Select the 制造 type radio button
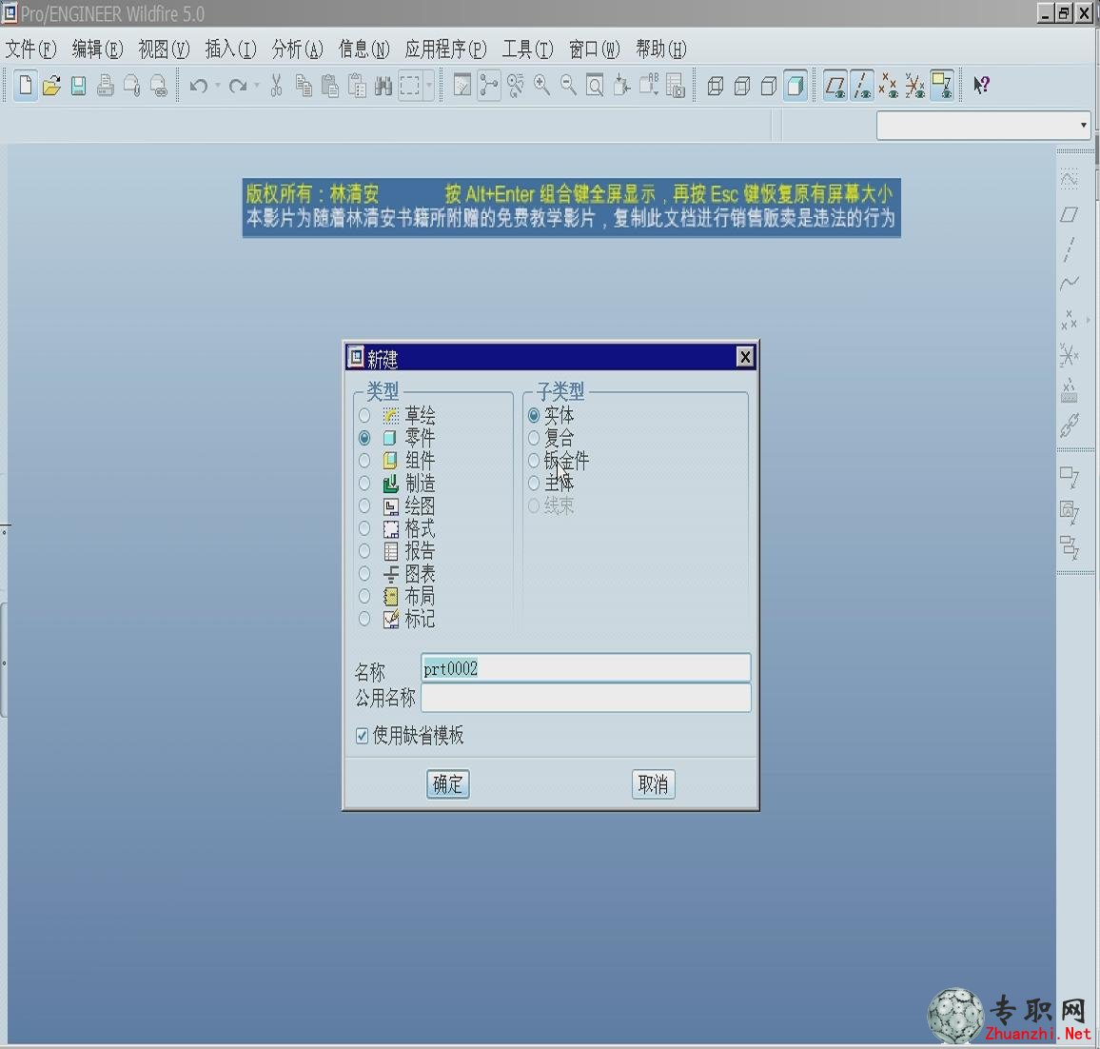 tap(364, 483)
